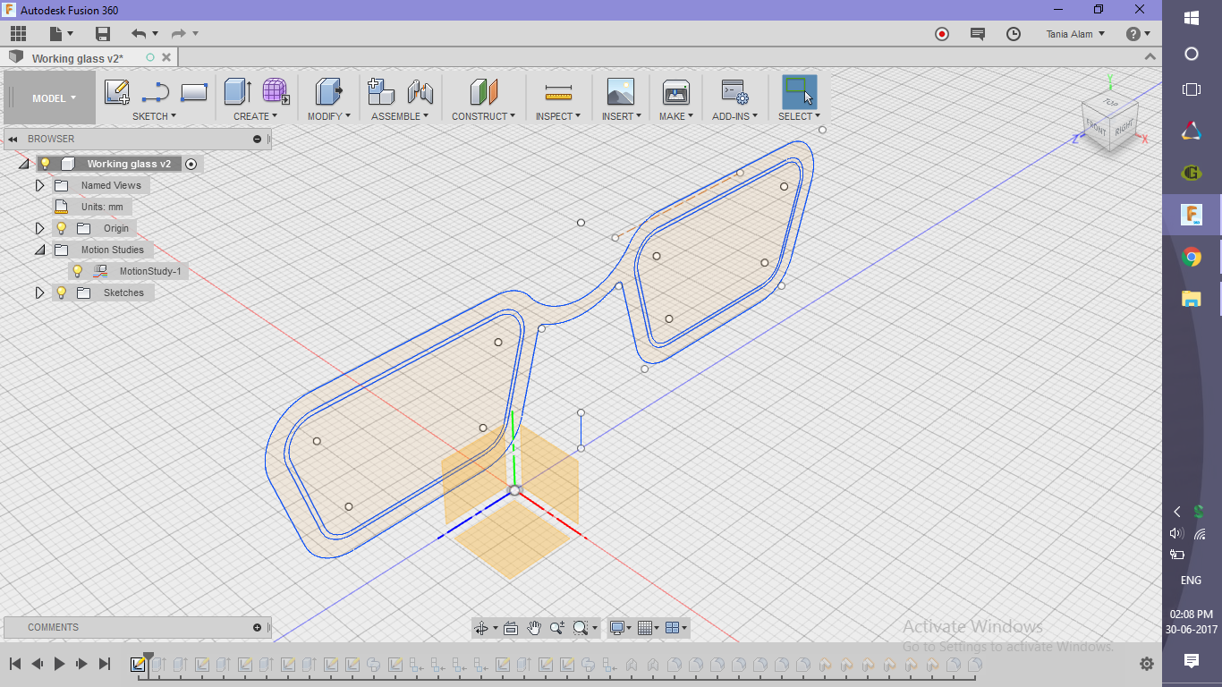Click the red record button icon
Screen dimensions: 1222x687
click(x=942, y=34)
